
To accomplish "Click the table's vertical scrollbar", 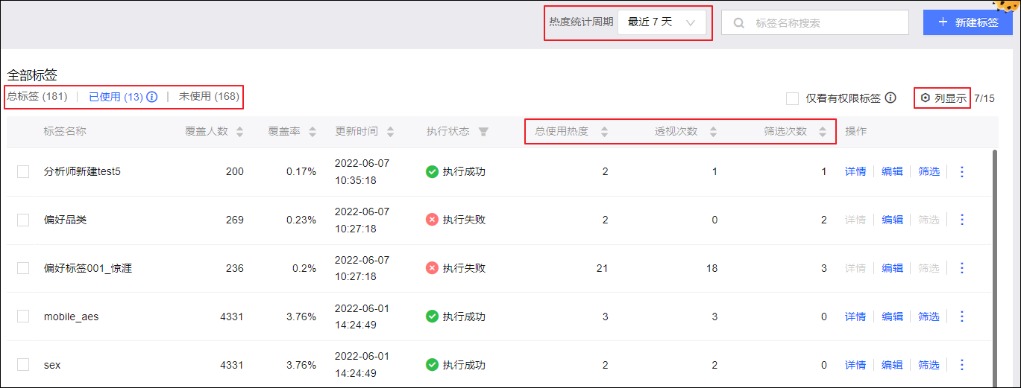I will (x=994, y=268).
